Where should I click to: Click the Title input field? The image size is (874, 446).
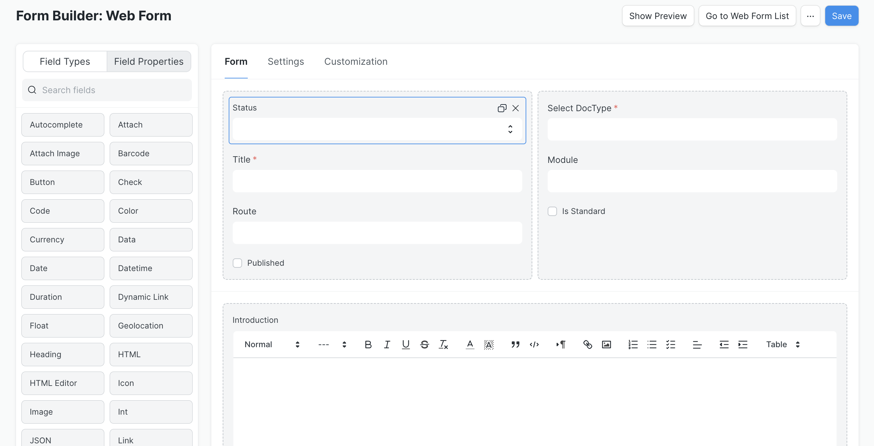pos(377,180)
